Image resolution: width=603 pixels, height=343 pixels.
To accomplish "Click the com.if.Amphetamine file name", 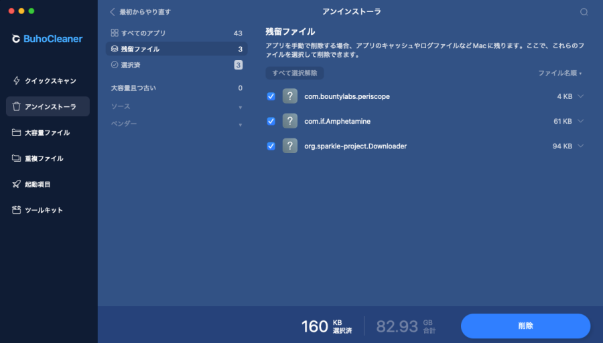I will [x=337, y=121].
